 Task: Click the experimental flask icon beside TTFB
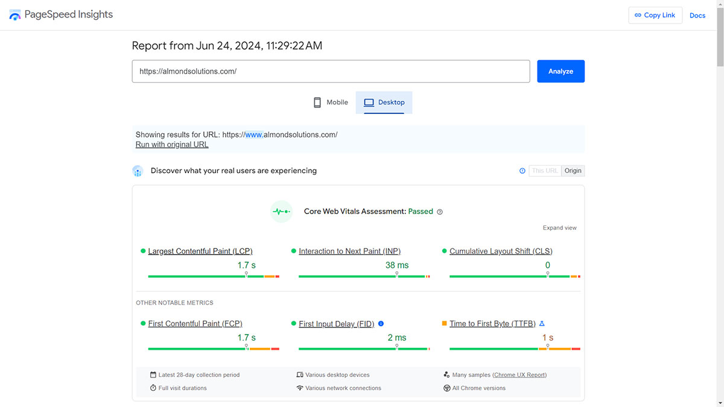[x=542, y=324]
